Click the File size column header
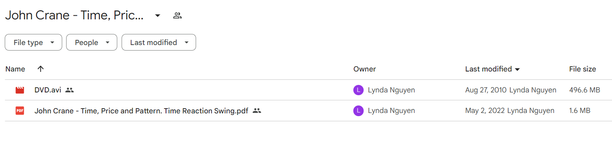The height and width of the screenshot is (143, 612). coord(582,69)
